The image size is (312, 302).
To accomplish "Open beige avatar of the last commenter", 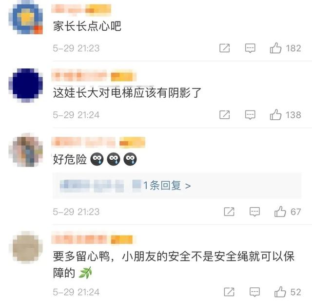I will coord(26,247).
